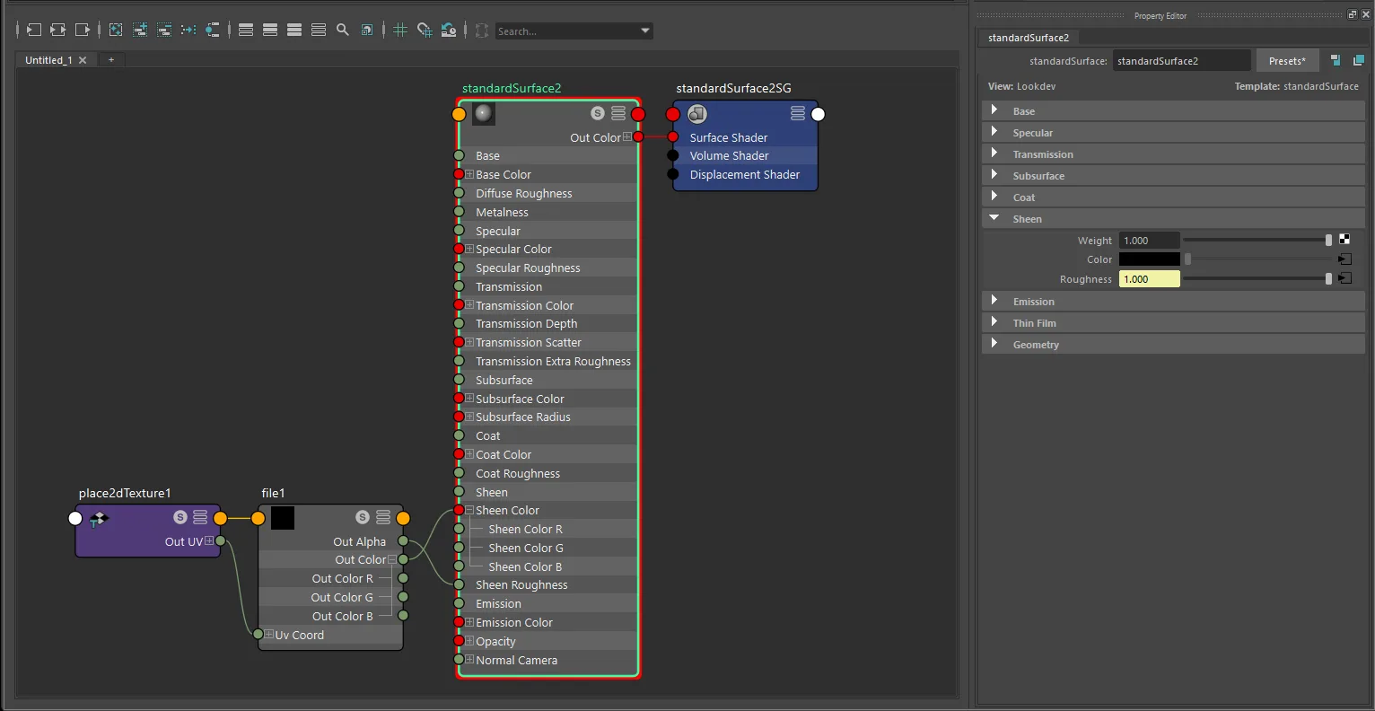The height and width of the screenshot is (711, 1375).
Task: Click the toggle swatch size icon
Action: tap(367, 31)
